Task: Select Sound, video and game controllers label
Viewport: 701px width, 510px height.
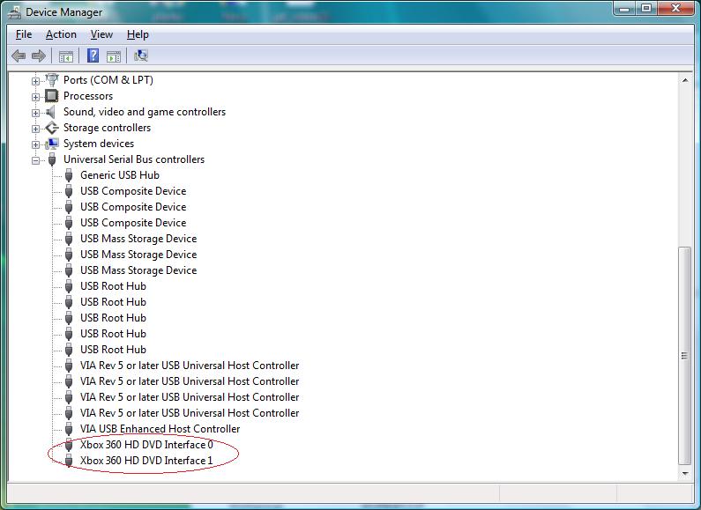Action: tap(145, 112)
